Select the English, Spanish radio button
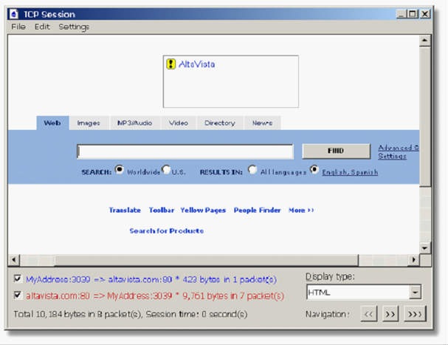Viewport: 448px width, 345px height. tap(314, 170)
